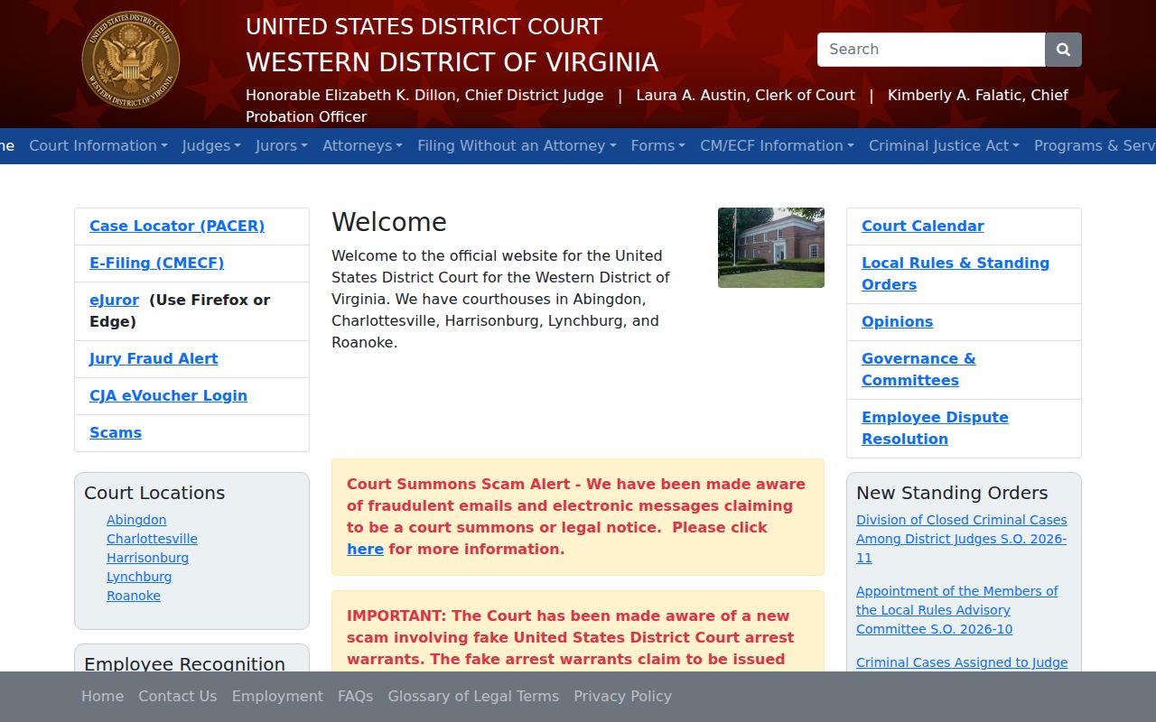This screenshot has height=722, width=1156.
Task: Open Contact Us in the footer
Action: point(177,696)
